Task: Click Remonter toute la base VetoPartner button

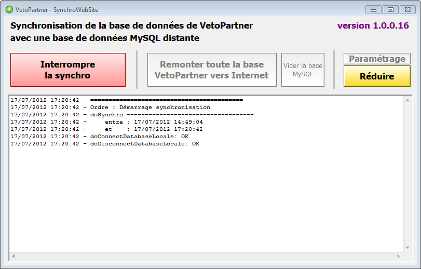Action: coord(211,70)
